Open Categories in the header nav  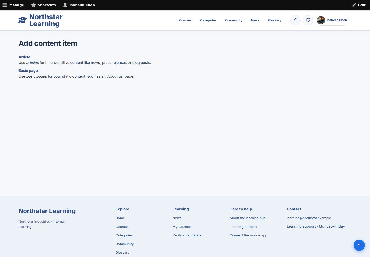(208, 20)
